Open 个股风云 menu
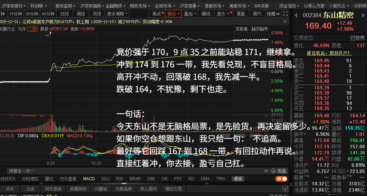This screenshot has width=367, height=196. [x=339, y=6]
